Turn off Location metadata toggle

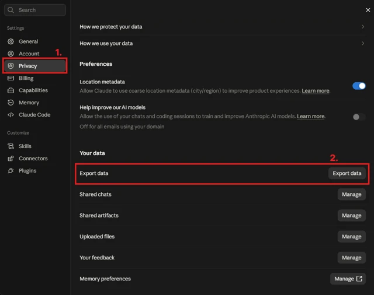pyautogui.click(x=359, y=86)
